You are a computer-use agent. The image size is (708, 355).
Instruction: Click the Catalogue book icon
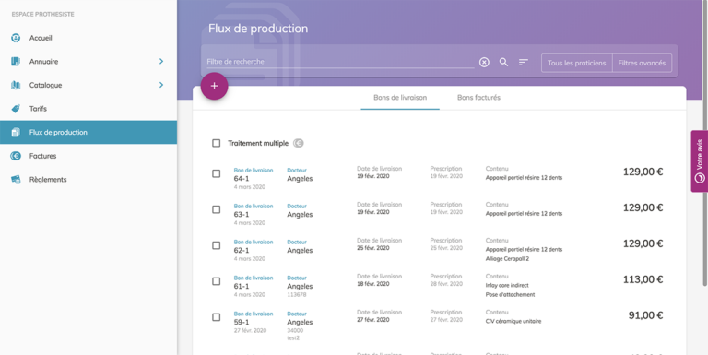pyautogui.click(x=16, y=85)
